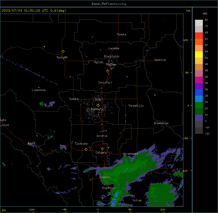Click the Cochrane label
The image size is (218, 213).
tap(81, 144)
